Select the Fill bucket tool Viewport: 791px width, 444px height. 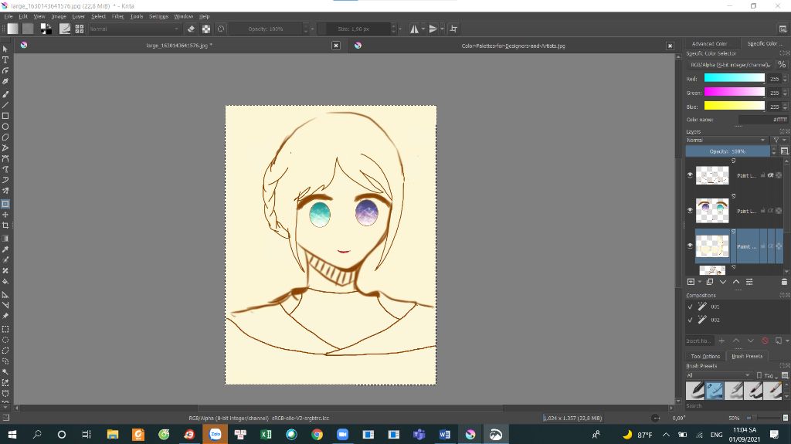click(x=5, y=281)
